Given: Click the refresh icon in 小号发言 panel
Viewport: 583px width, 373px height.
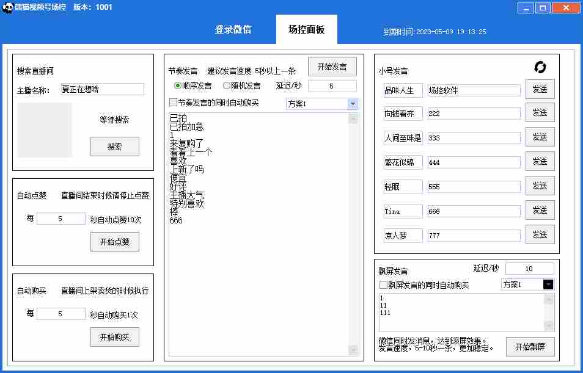Looking at the screenshot, I should pos(540,67).
